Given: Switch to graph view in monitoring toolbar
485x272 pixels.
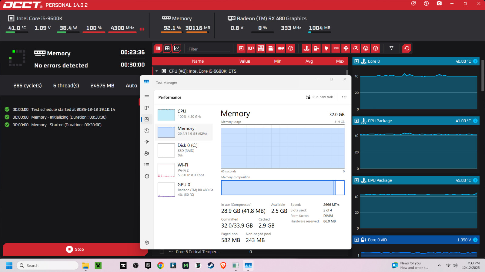Looking at the screenshot, I should [x=177, y=48].
